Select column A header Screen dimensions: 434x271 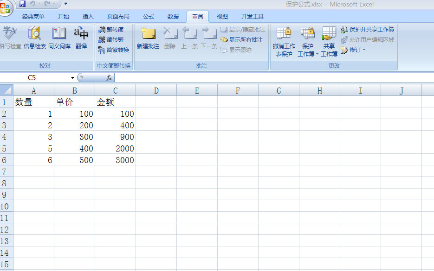click(x=33, y=91)
